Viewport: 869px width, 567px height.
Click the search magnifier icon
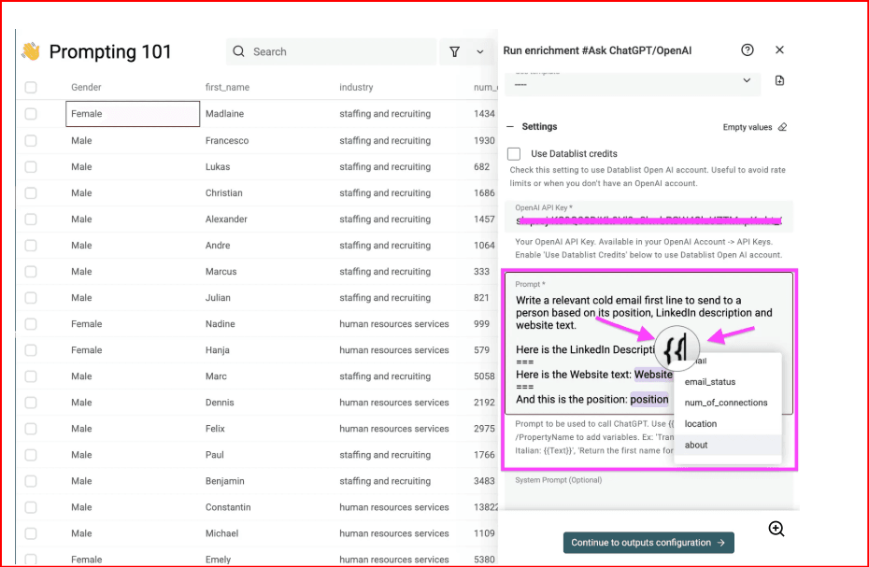click(239, 52)
